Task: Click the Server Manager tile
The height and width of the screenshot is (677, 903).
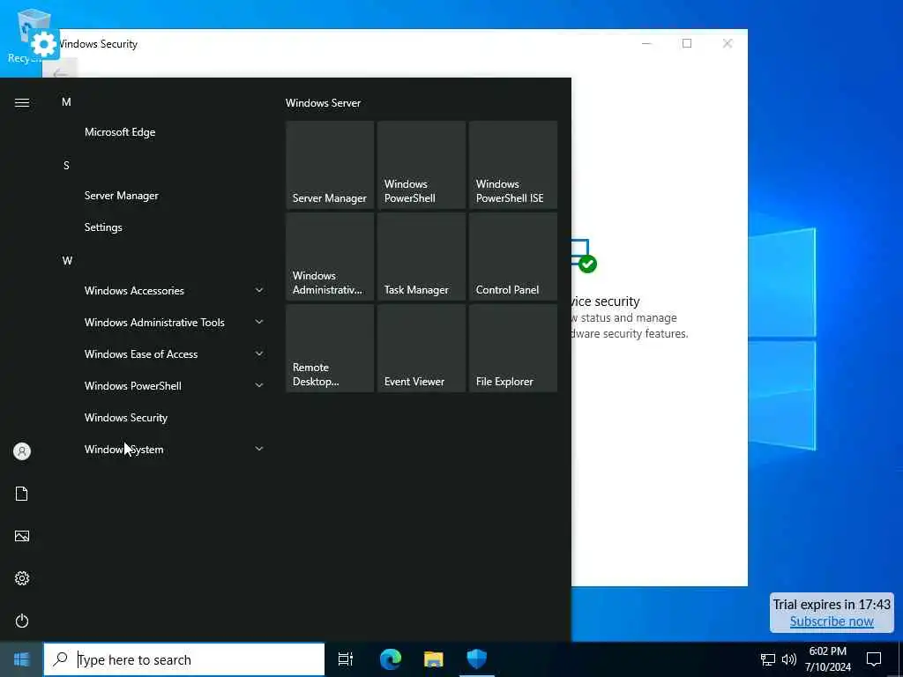Action: [x=330, y=165]
